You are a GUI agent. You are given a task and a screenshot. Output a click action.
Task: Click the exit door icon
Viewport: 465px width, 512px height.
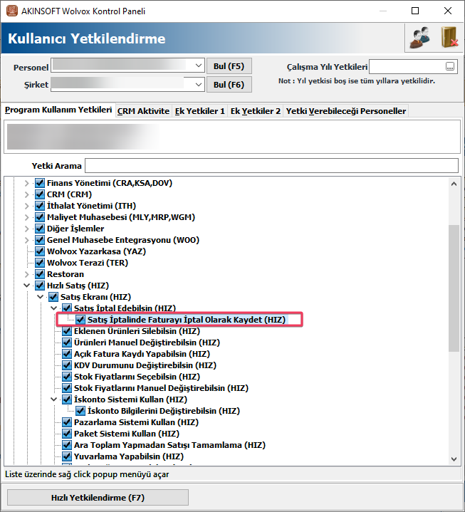coord(449,38)
